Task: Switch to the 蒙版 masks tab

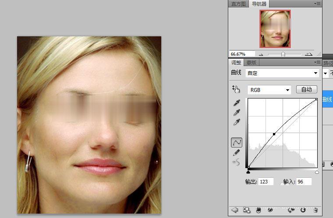Action: click(252, 63)
